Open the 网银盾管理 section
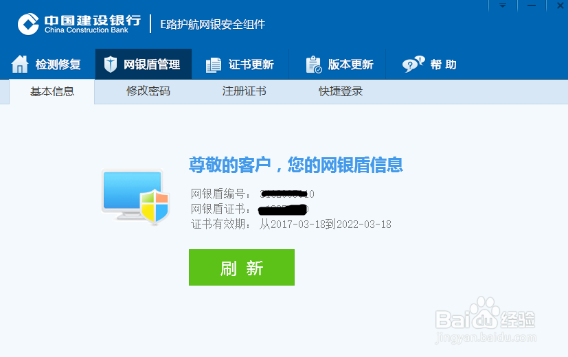Image resolution: width=568 pixels, height=357 pixels. pos(144,64)
